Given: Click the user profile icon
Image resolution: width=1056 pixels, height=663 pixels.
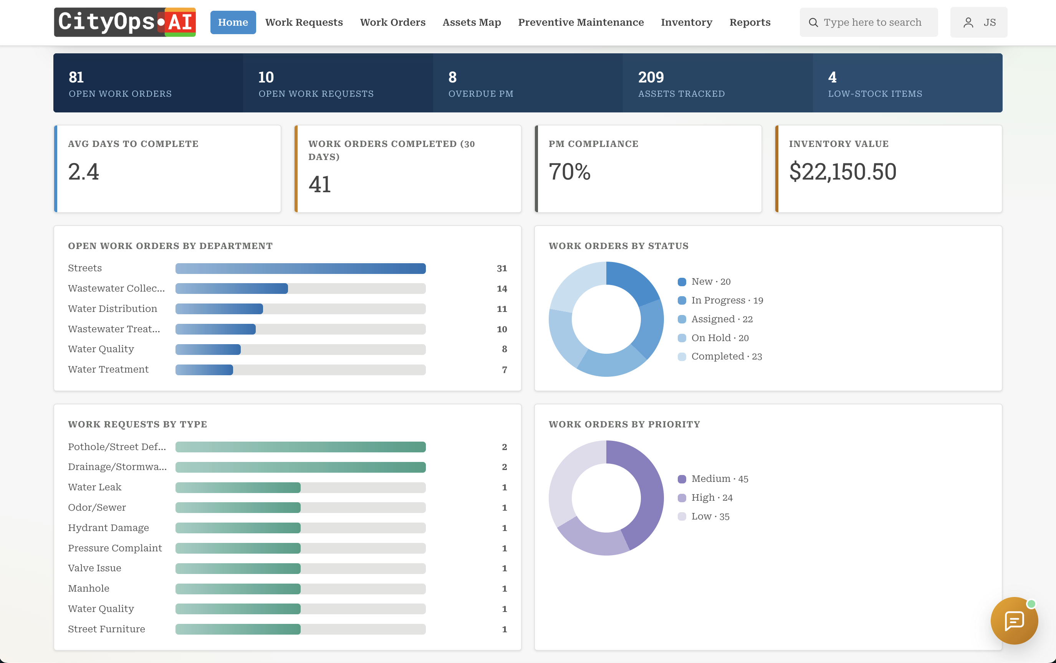Looking at the screenshot, I should (x=968, y=22).
